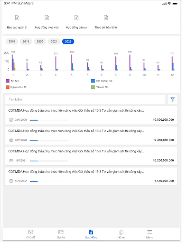
Task: Click progress bar of the 20/6/2020 contract
Action: click(x=49, y=140)
